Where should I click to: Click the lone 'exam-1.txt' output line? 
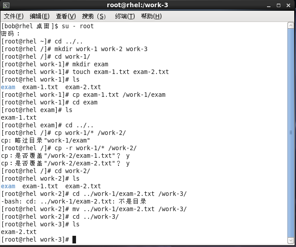point(19,118)
